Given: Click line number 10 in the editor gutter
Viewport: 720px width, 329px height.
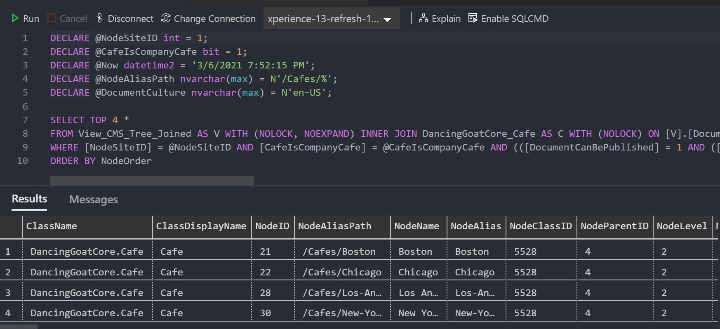Looking at the screenshot, I should click(23, 161).
